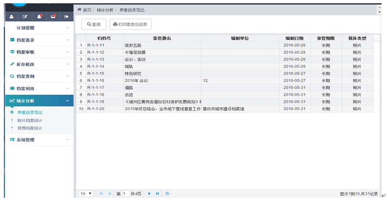Click the 查询 search button
Viewport: 387px width, 200px height.
pos(94,25)
